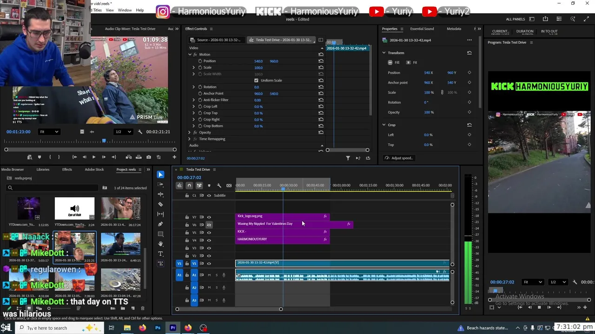The image size is (595, 334).
Task: Open Premiere Pro taskbar icon
Action: coord(173,328)
